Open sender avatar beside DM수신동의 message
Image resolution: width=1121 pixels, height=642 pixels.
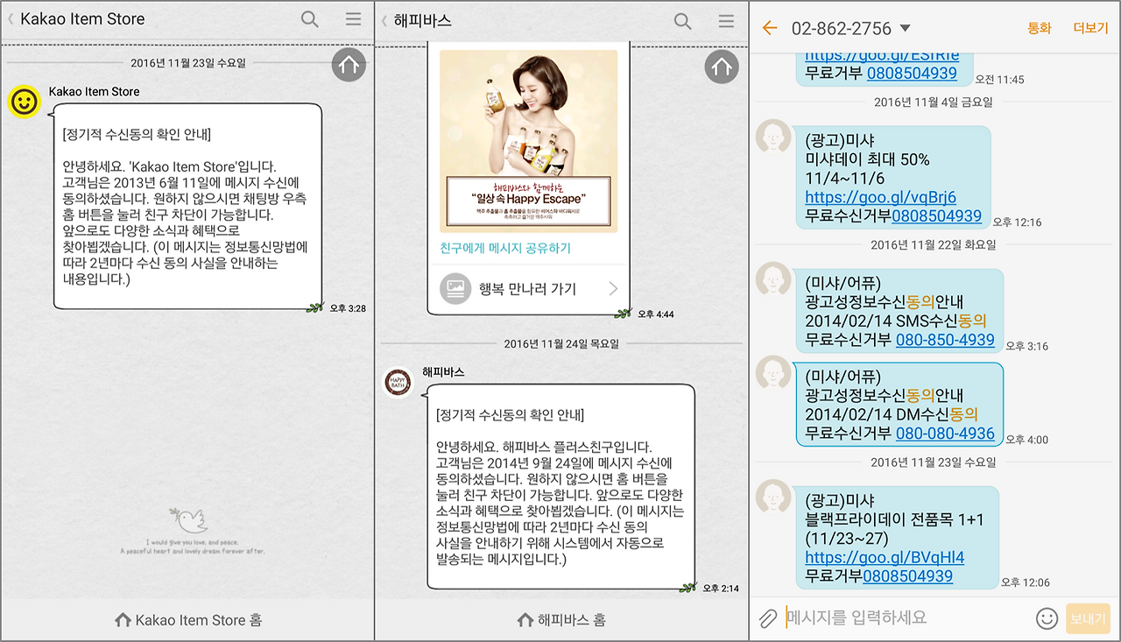[x=773, y=372]
